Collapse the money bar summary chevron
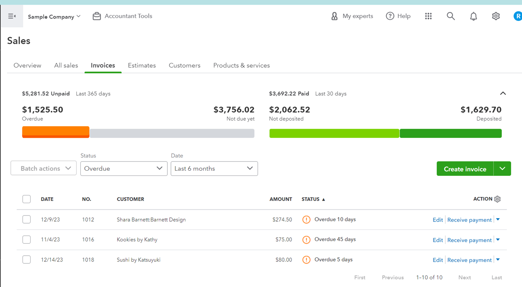 503,93
